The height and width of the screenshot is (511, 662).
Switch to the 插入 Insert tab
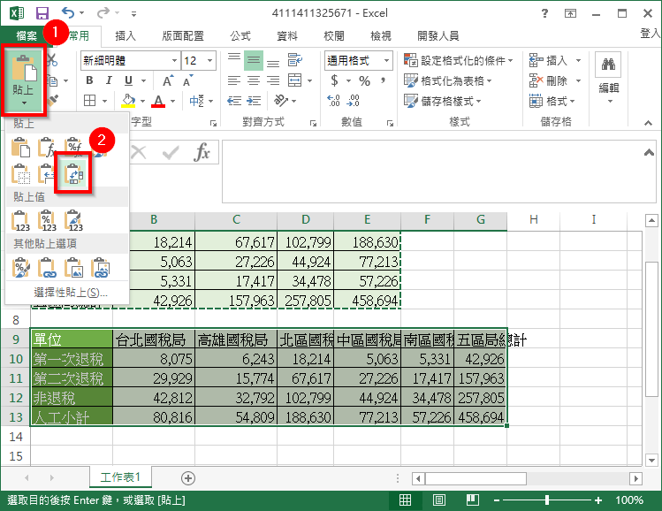tap(126, 36)
